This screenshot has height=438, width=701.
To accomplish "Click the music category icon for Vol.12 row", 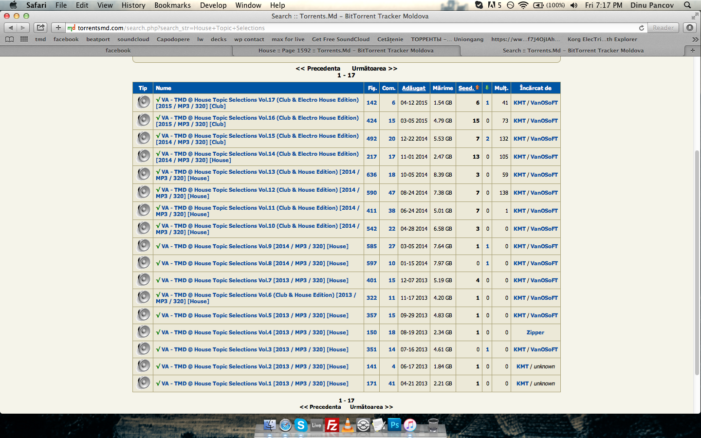I will [x=143, y=192].
